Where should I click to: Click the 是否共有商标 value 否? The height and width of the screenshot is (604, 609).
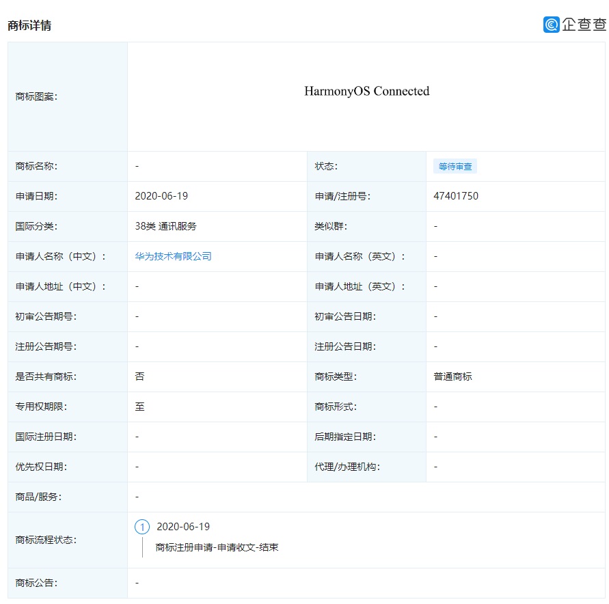point(140,376)
